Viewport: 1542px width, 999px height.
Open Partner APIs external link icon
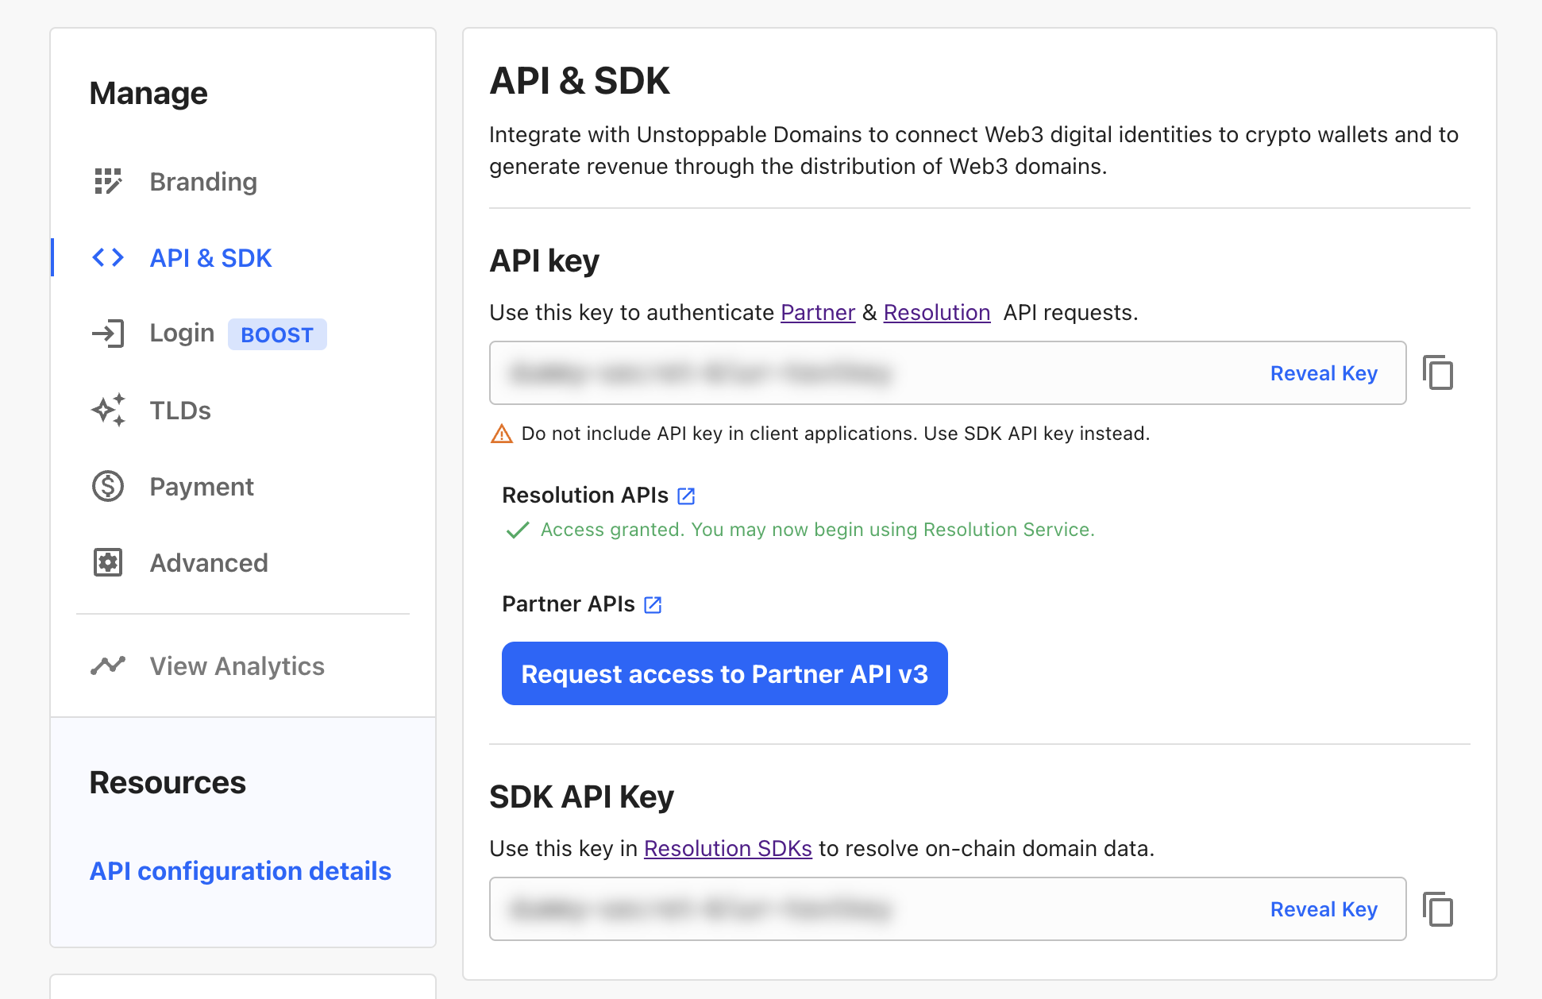coord(653,605)
